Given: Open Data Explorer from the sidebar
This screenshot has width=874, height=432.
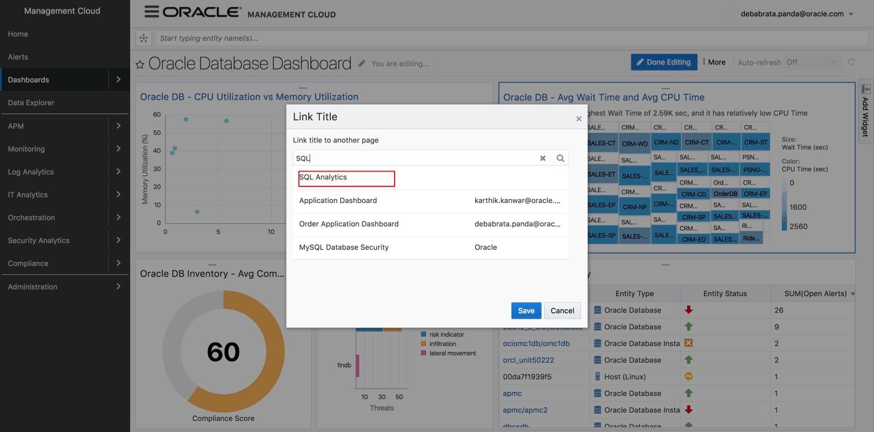Looking at the screenshot, I should pyautogui.click(x=31, y=103).
